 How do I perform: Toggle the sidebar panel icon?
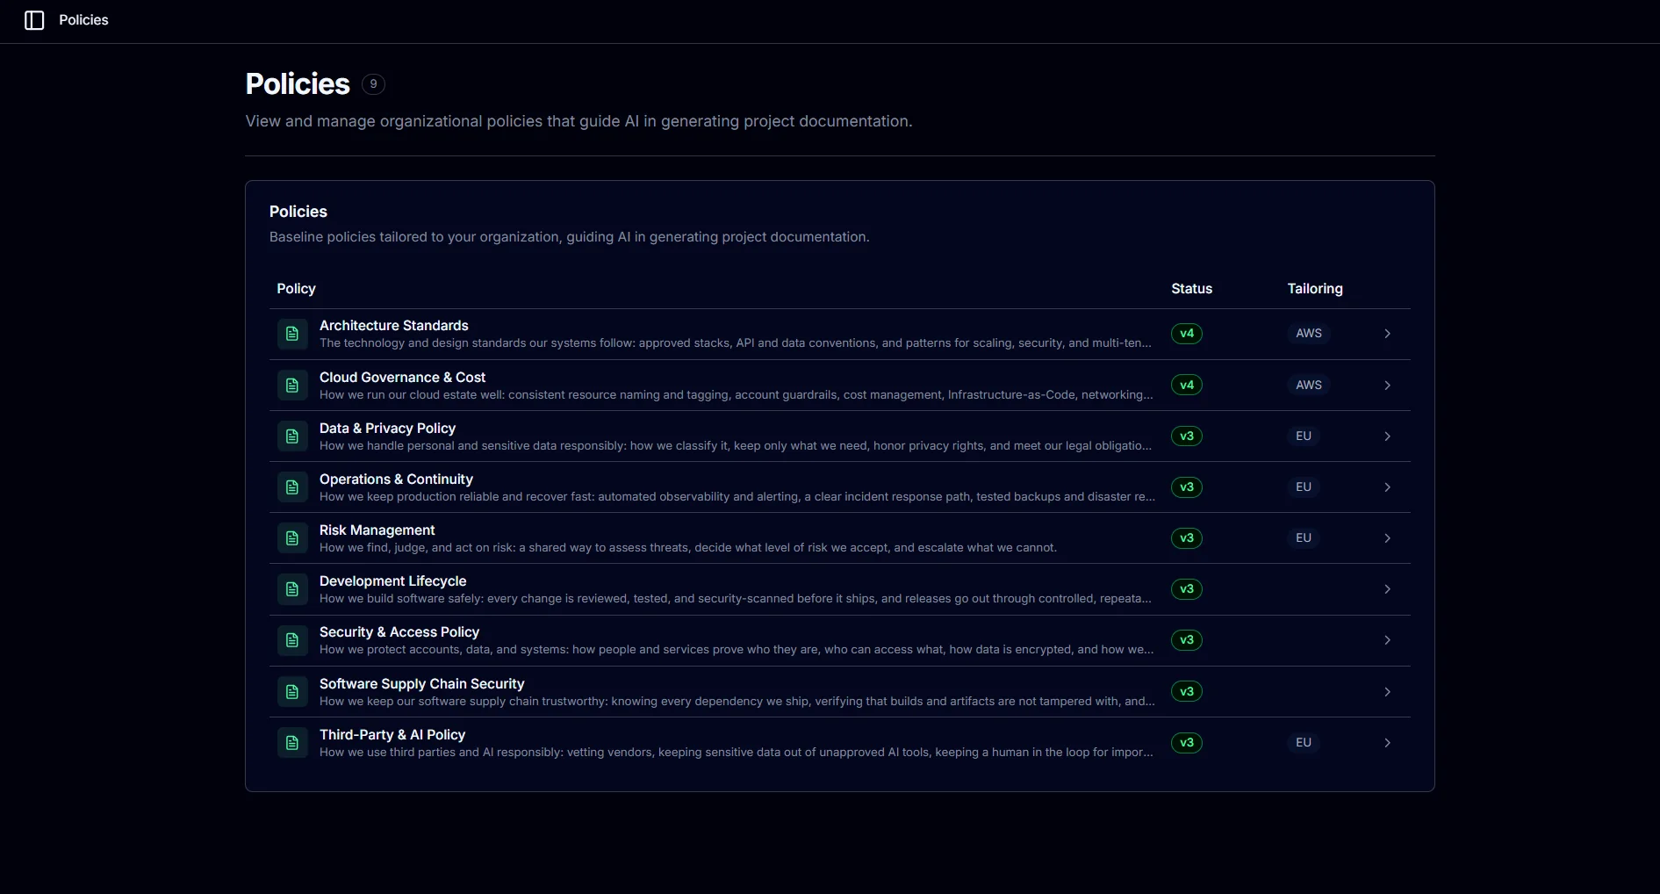tap(34, 20)
